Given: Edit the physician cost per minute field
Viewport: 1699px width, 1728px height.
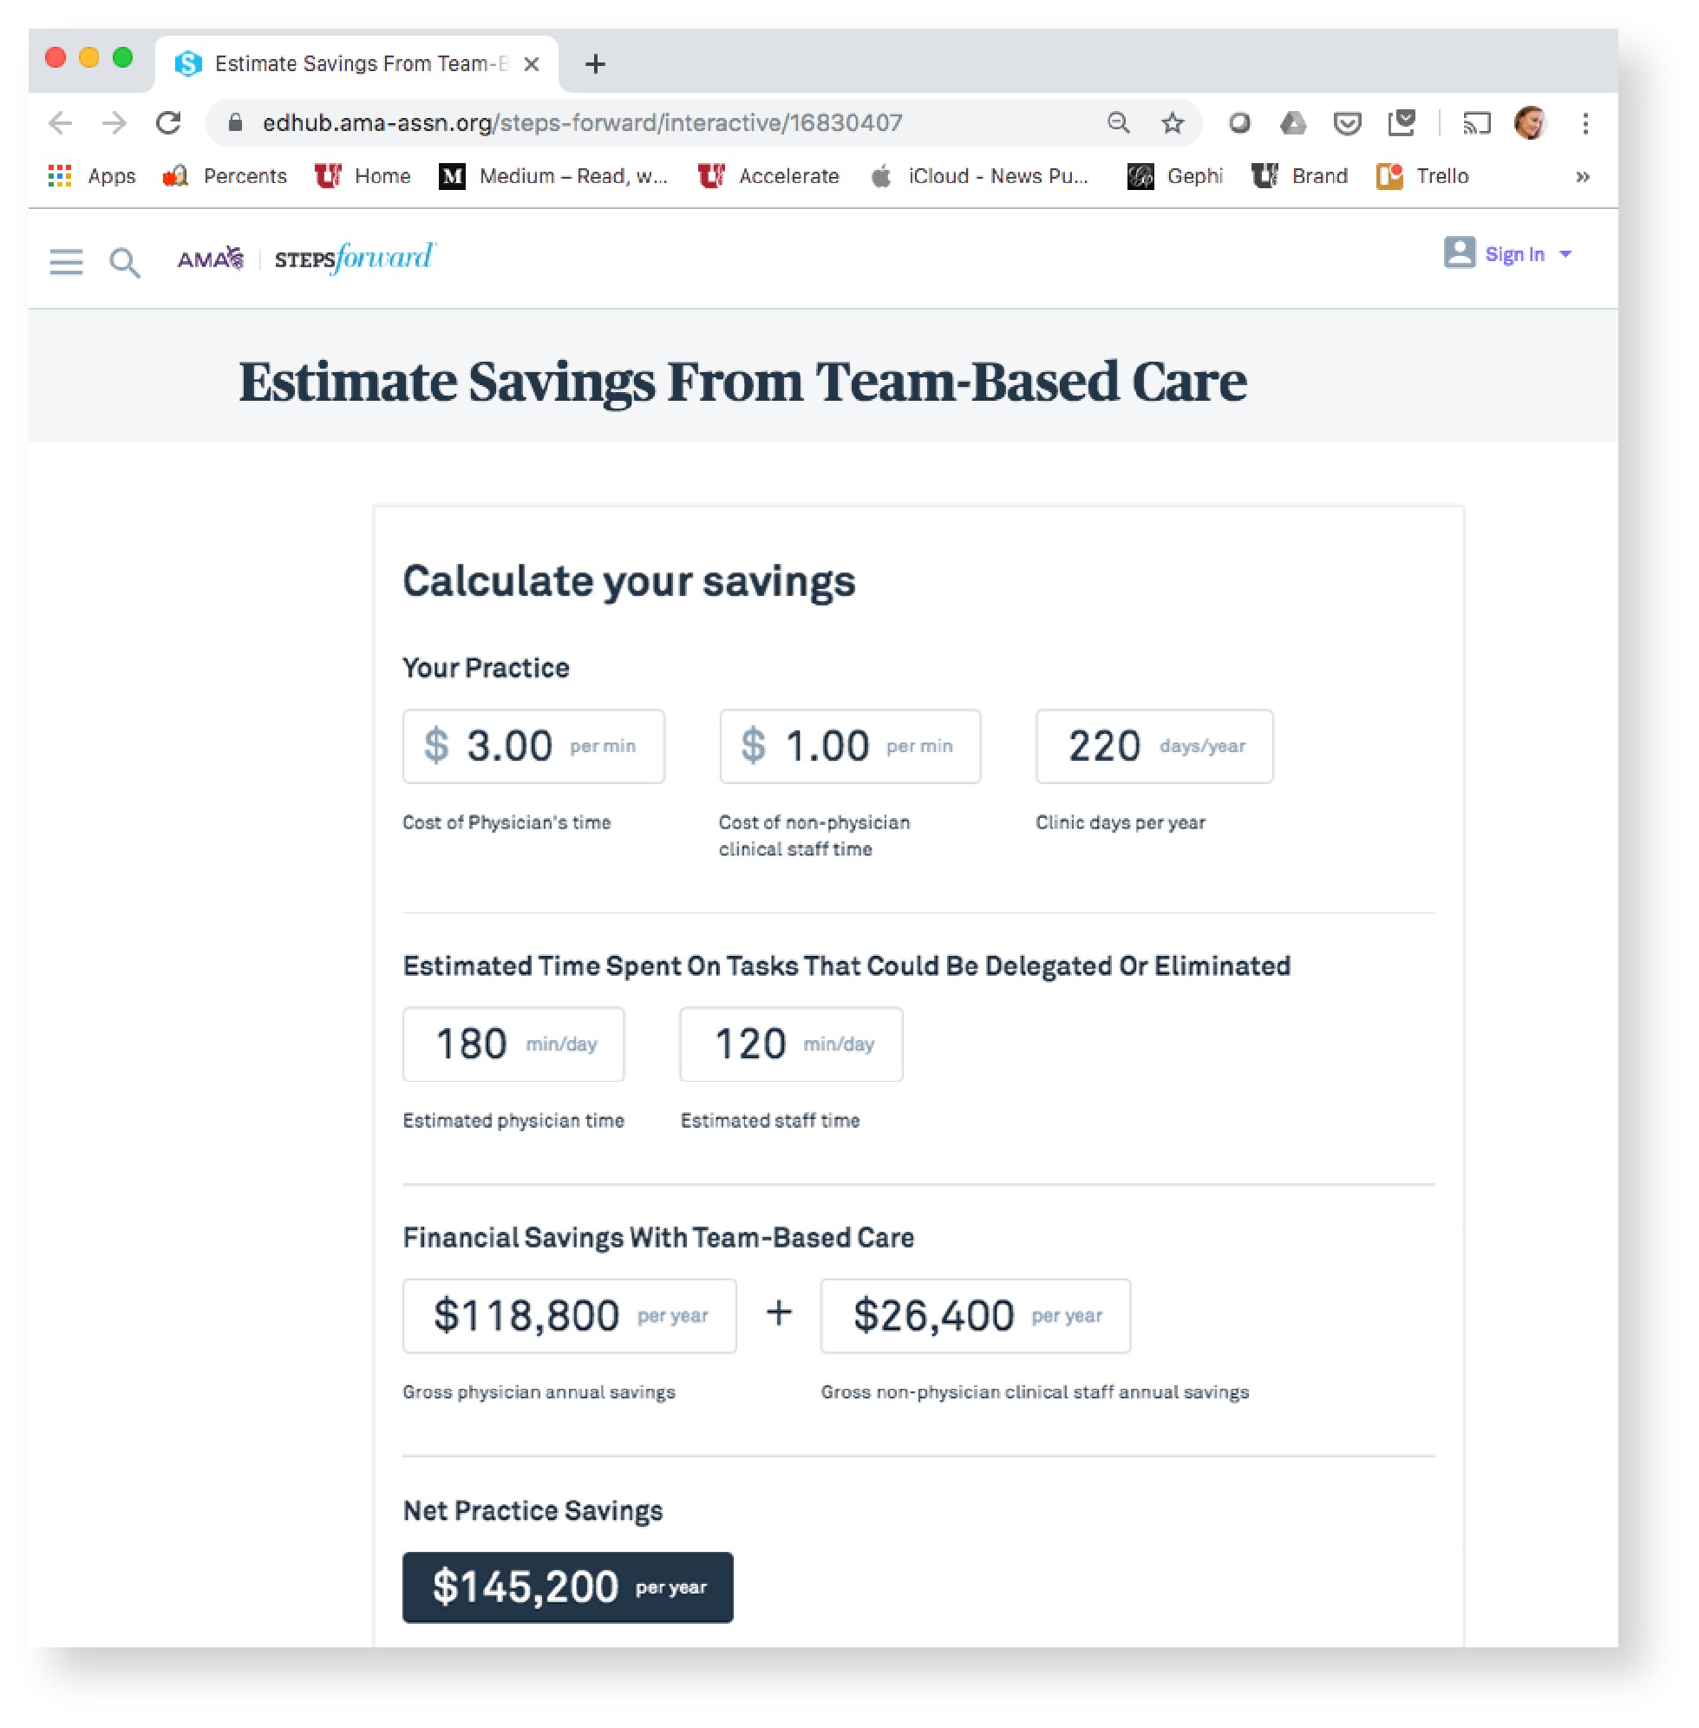Looking at the screenshot, I should [x=533, y=746].
